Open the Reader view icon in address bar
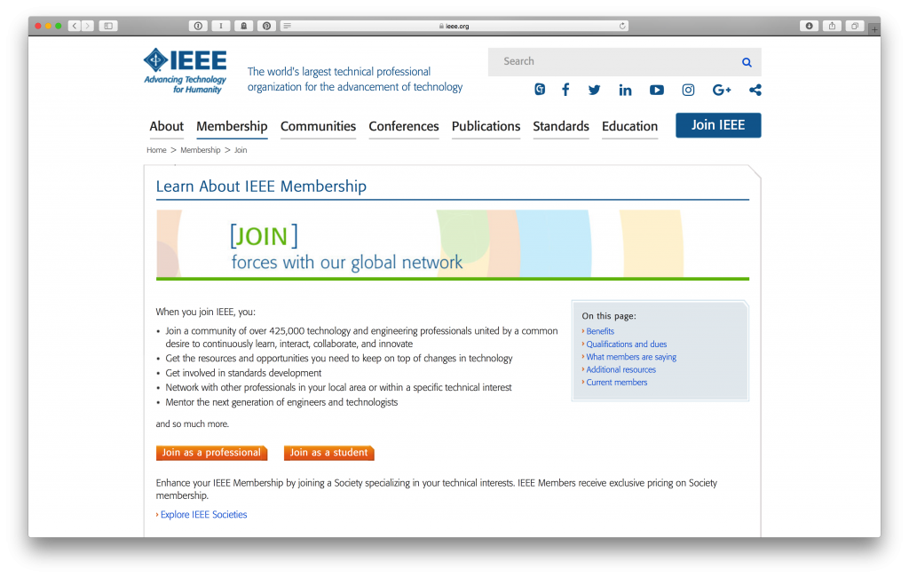Image resolution: width=909 pixels, height=578 pixels. [x=287, y=26]
